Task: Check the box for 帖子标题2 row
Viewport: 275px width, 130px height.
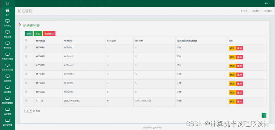Action: coord(26,56)
